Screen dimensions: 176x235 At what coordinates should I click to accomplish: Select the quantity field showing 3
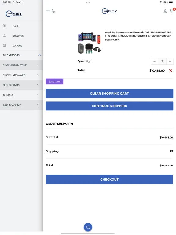[x=162, y=61]
